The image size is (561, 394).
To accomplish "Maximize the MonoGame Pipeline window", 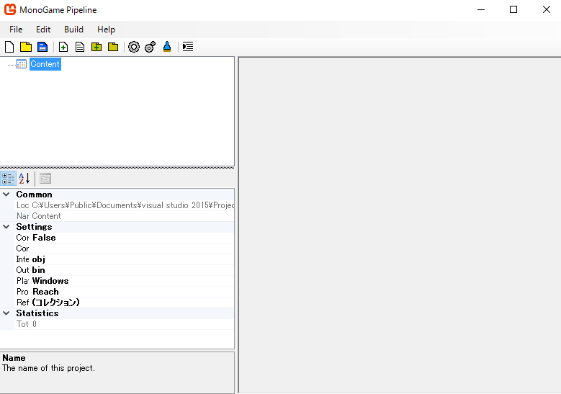I will coord(513,9).
